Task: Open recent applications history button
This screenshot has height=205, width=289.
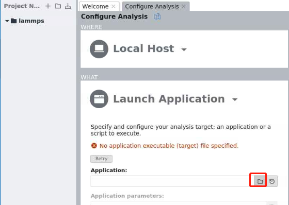Action: [x=272, y=181]
